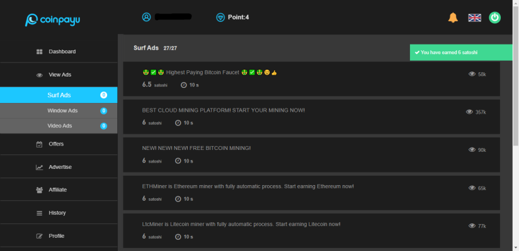Screen dimensions: 519x251
Task: Open BEST CLOUD MINING PLATFORM ad
Action: click(x=312, y=117)
